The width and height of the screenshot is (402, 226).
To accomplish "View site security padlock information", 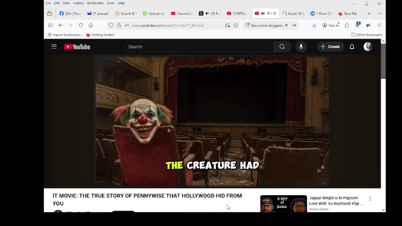I will [119, 25].
